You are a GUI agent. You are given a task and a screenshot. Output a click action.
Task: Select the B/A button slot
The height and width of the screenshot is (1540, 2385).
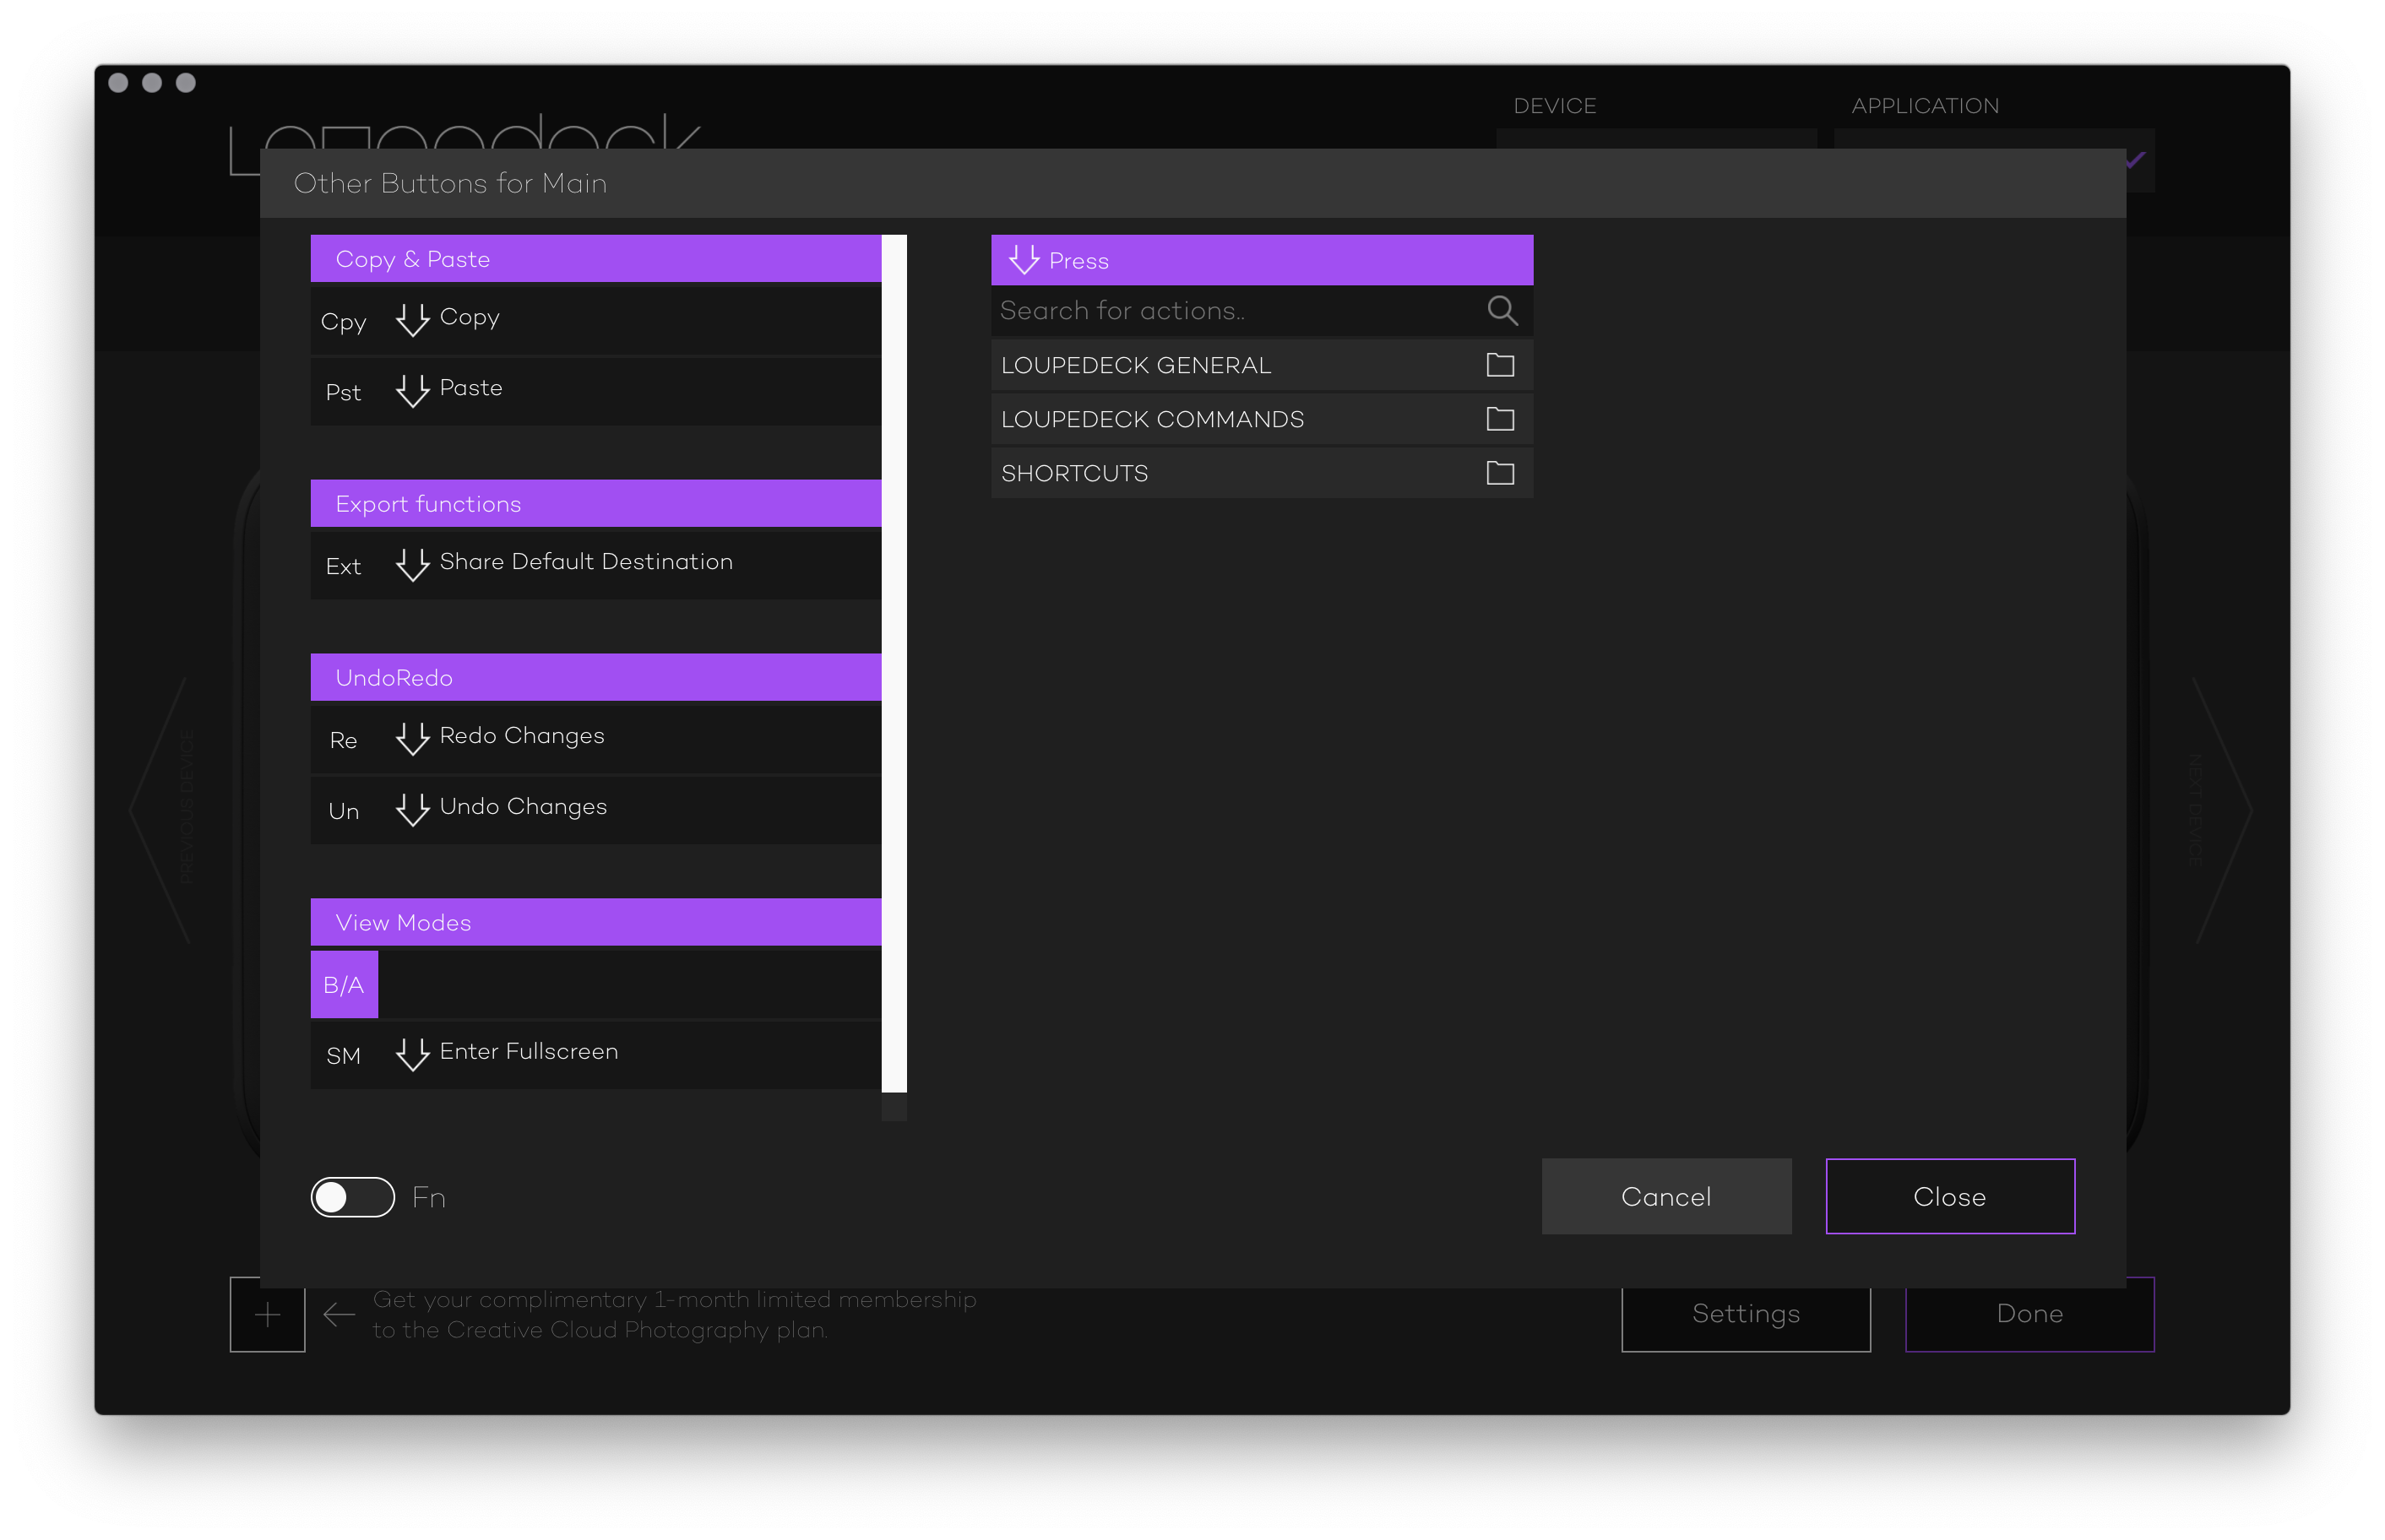pyautogui.click(x=344, y=985)
